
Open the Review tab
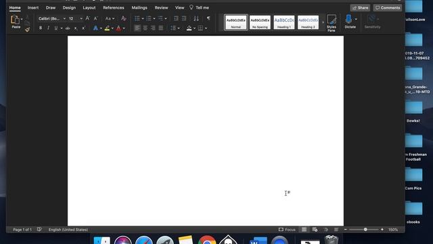pos(161,7)
